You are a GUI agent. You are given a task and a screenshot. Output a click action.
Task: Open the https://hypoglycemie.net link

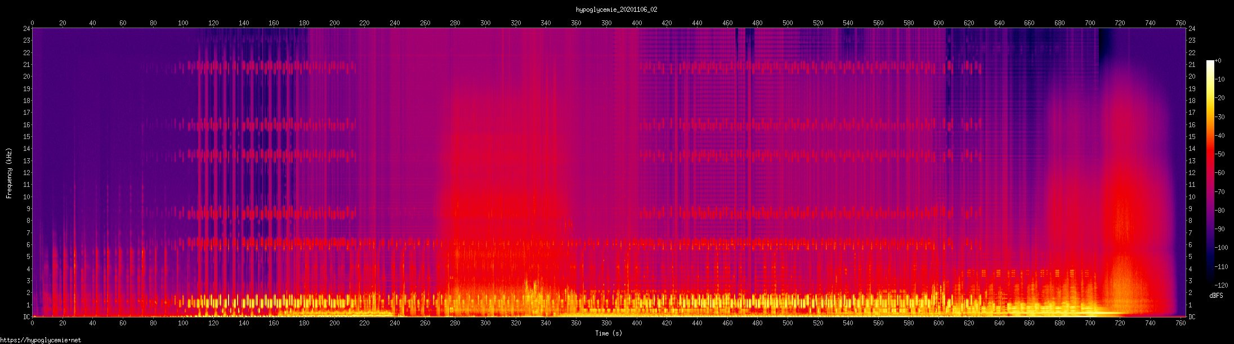[41, 340]
